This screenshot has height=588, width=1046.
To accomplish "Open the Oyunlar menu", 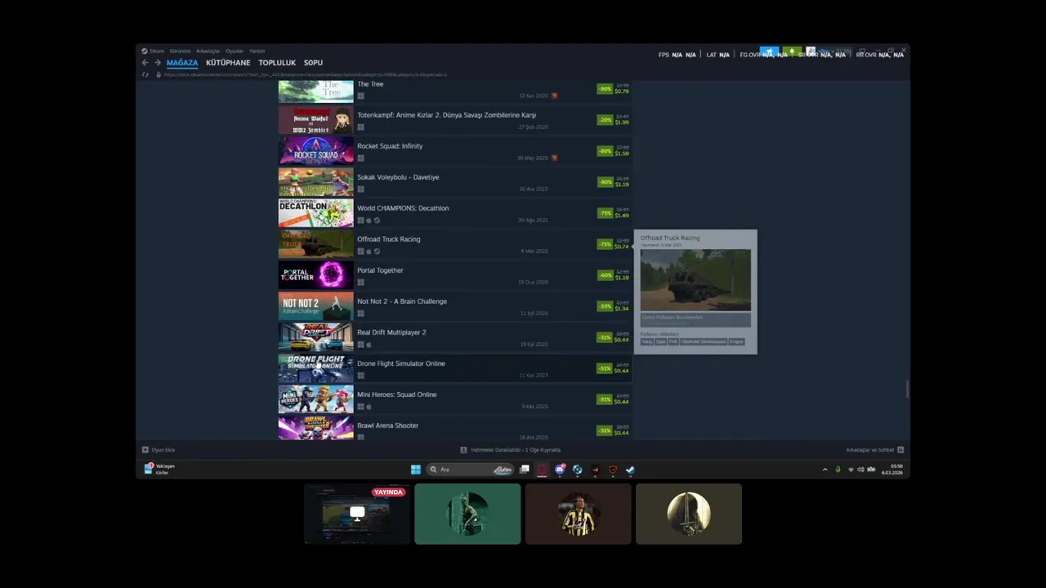I will click(x=235, y=51).
